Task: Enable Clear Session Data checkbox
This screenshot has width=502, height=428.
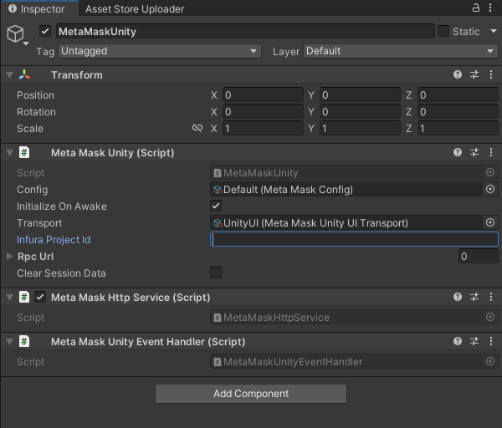Action: tap(216, 273)
